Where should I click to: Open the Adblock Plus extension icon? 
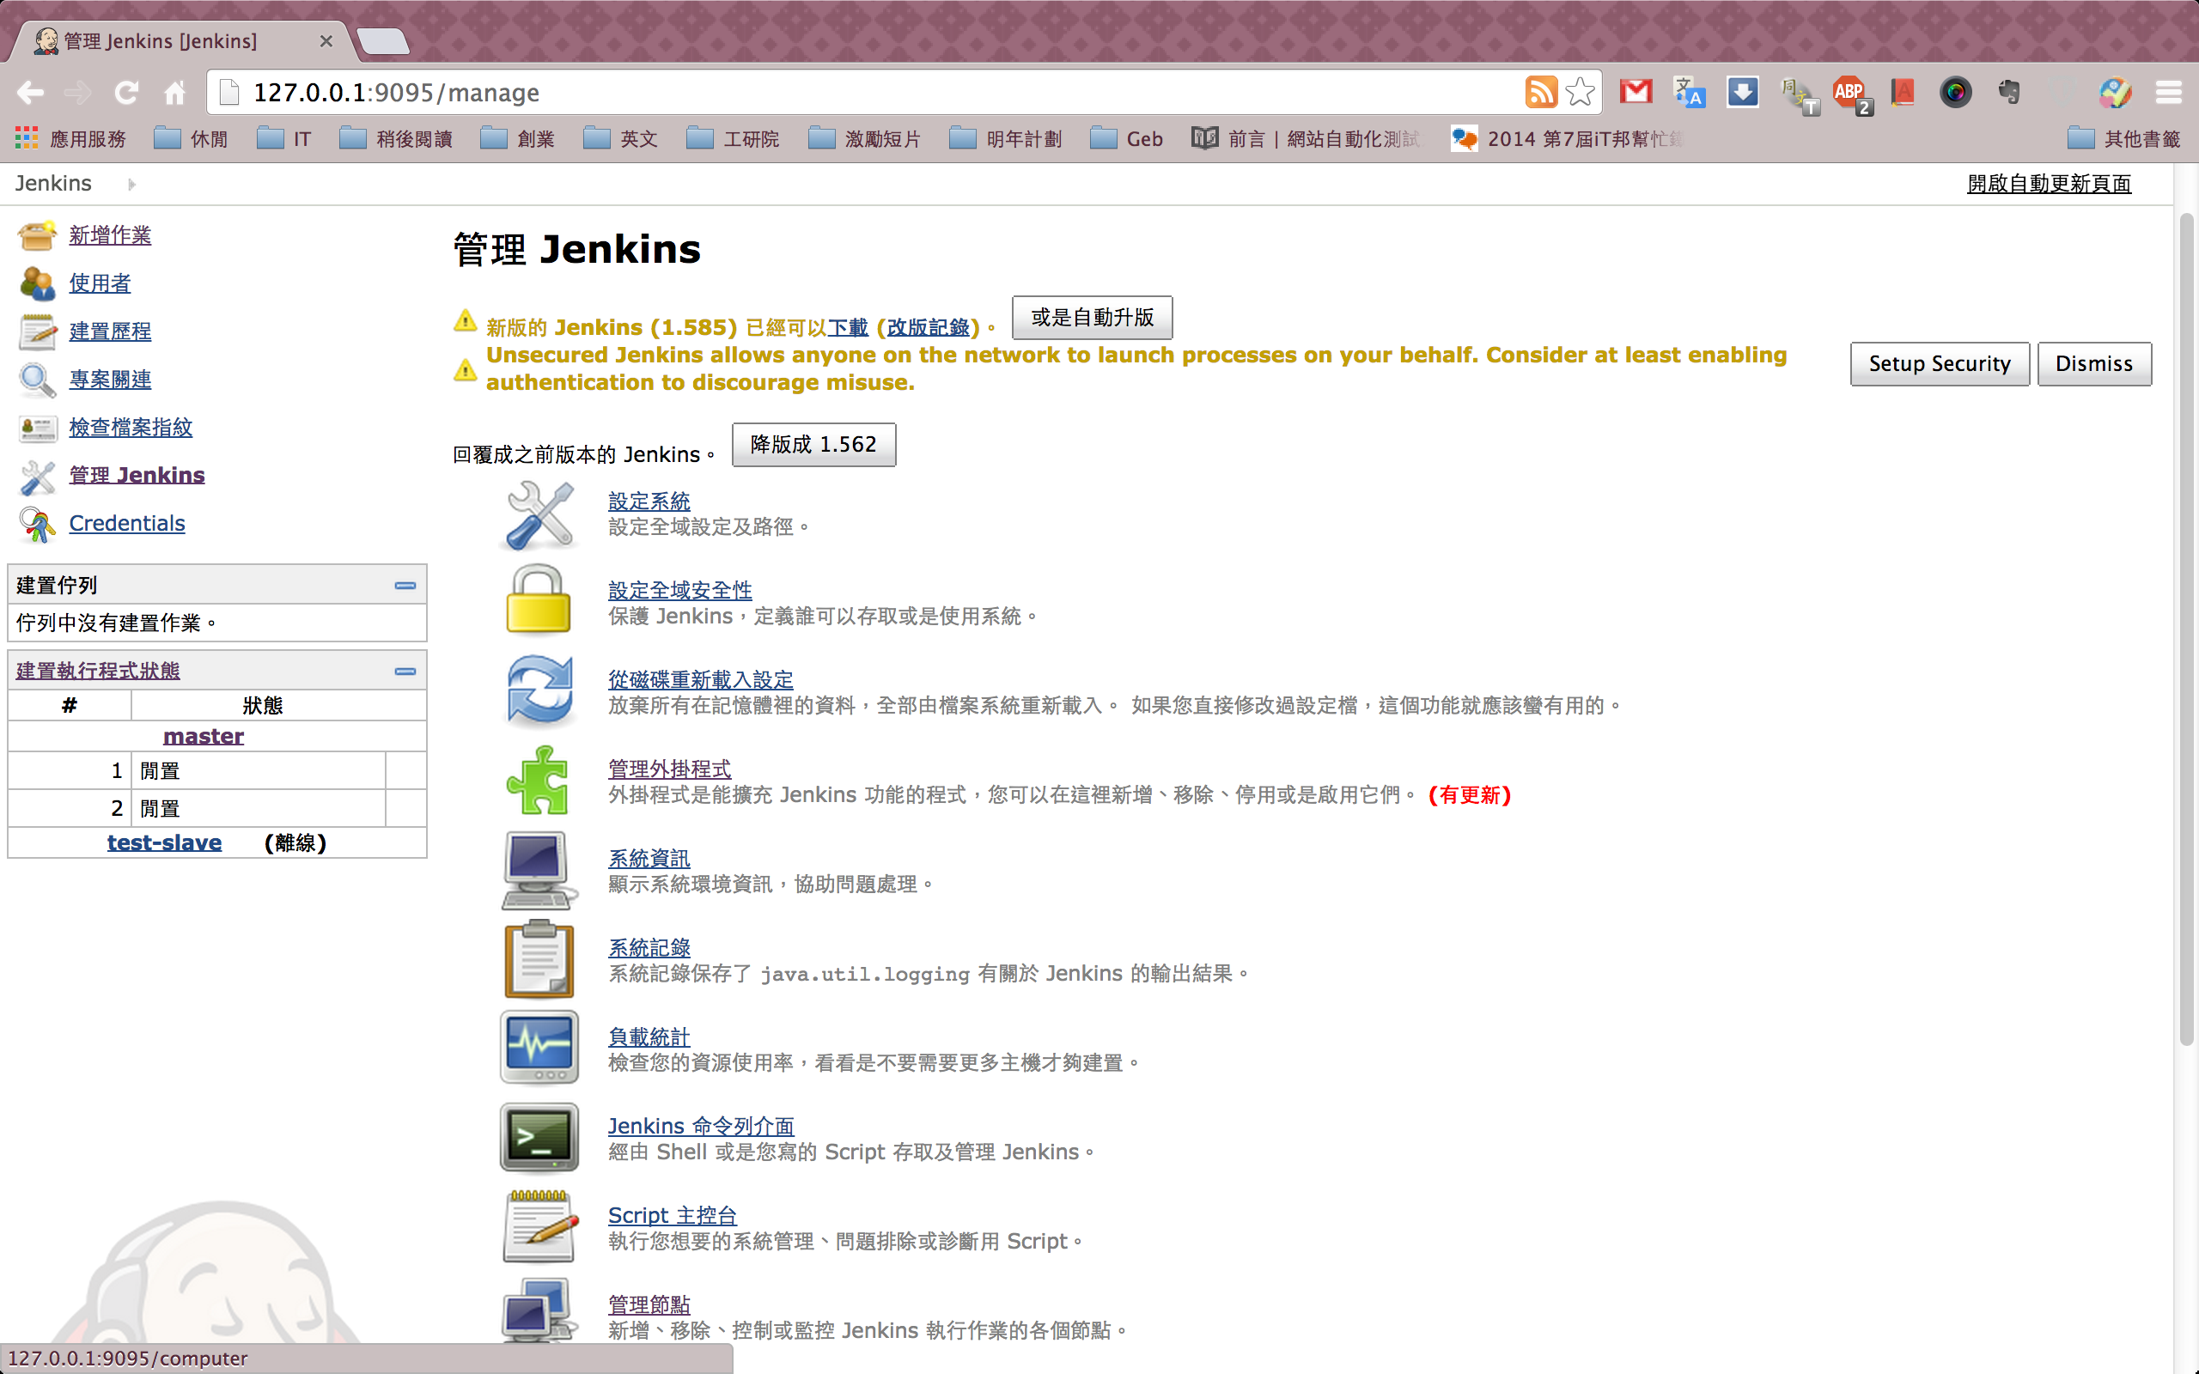click(x=1851, y=94)
